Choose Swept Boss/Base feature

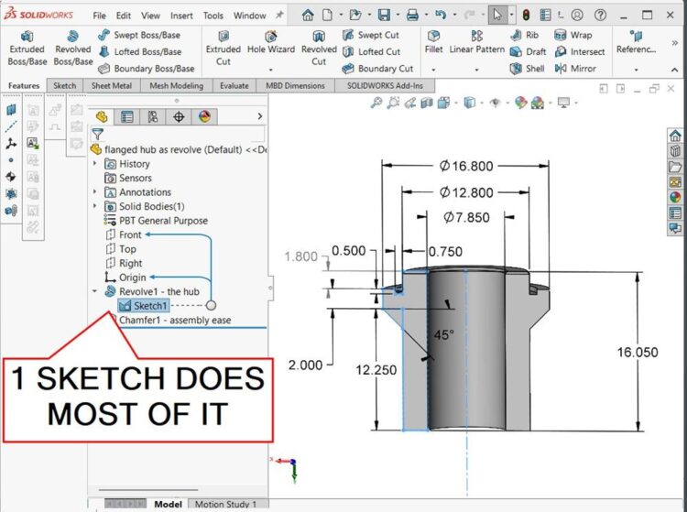point(138,35)
